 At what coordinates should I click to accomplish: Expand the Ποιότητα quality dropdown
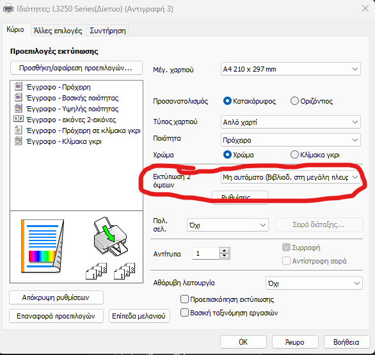pyautogui.click(x=291, y=140)
